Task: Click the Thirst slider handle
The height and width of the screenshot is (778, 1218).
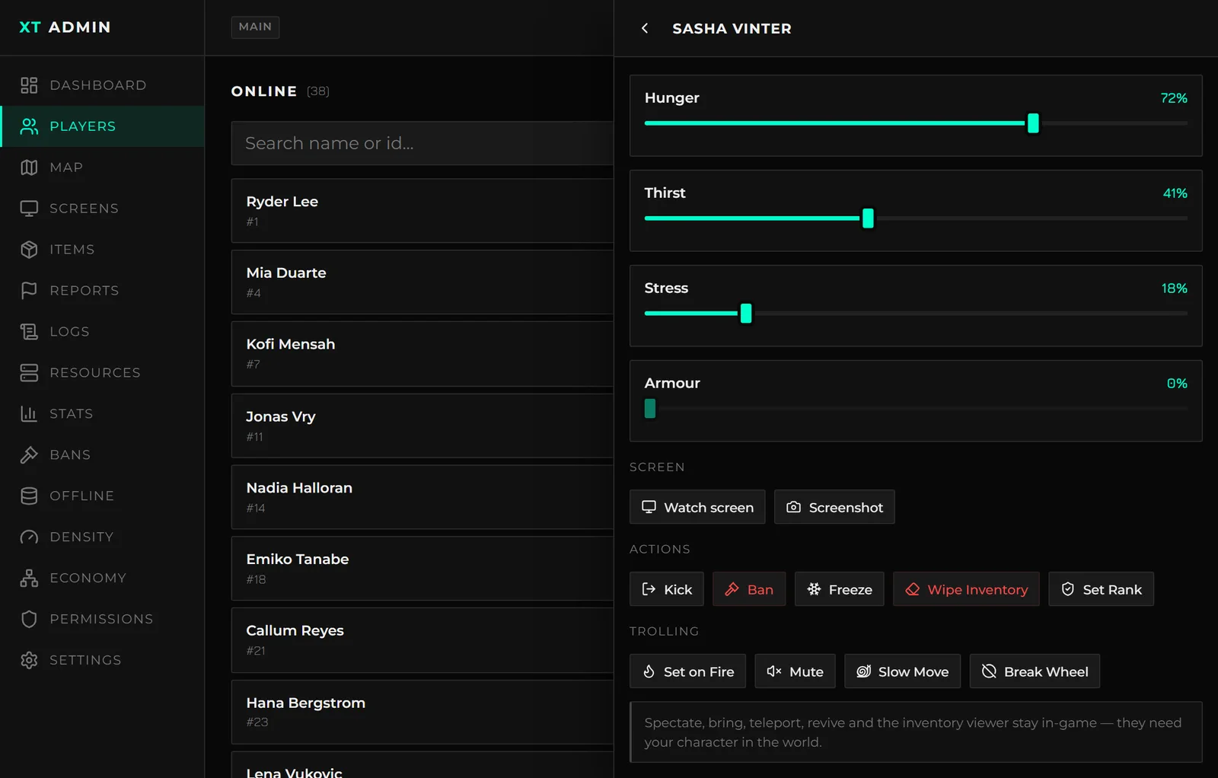Action: (868, 218)
